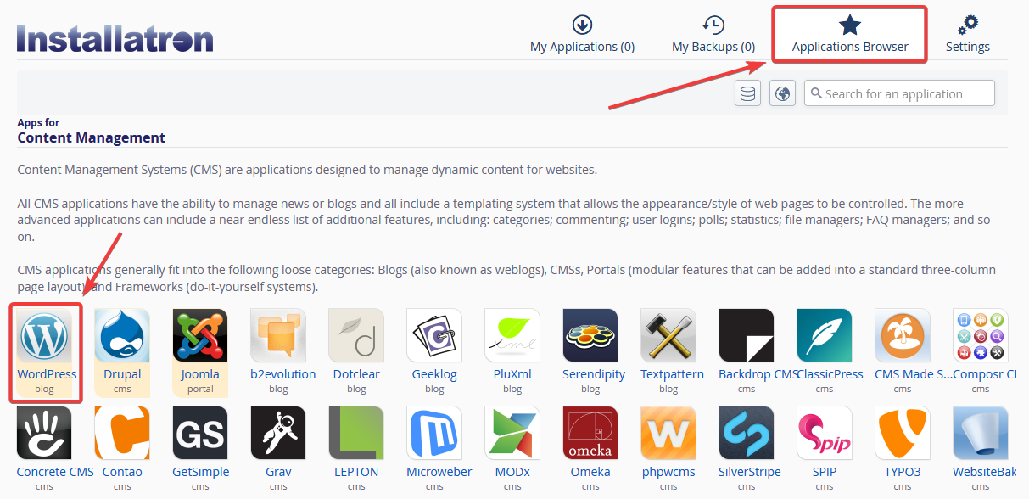Click the TYPO3 name link
1029x499 pixels.
pos(903,472)
